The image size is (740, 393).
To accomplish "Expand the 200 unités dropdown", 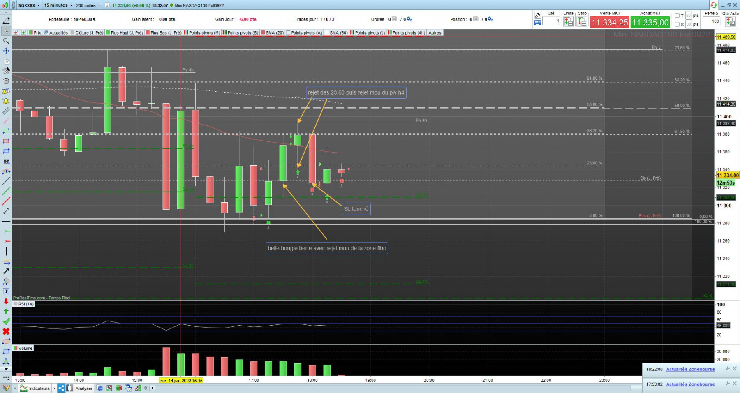I will [x=88, y=5].
